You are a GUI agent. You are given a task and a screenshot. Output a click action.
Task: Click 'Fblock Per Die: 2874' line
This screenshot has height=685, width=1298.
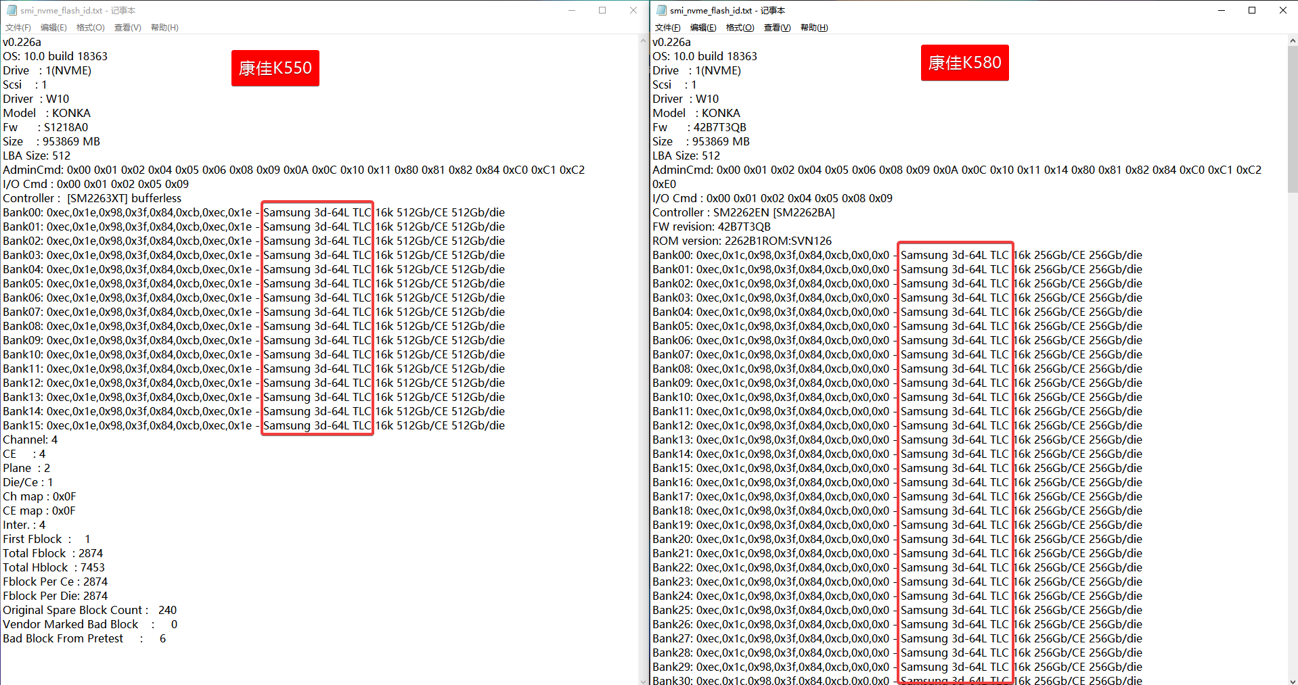(55, 596)
